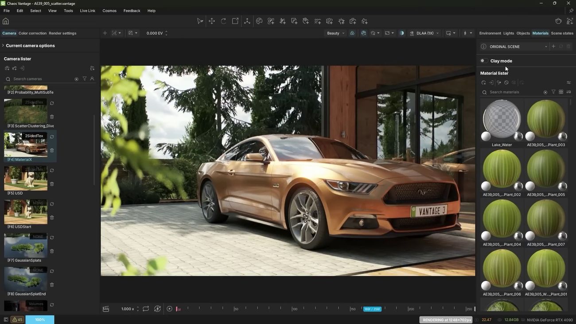Click the rotate tool in top toolbar
This screenshot has width=576, height=324.
[x=223, y=21]
